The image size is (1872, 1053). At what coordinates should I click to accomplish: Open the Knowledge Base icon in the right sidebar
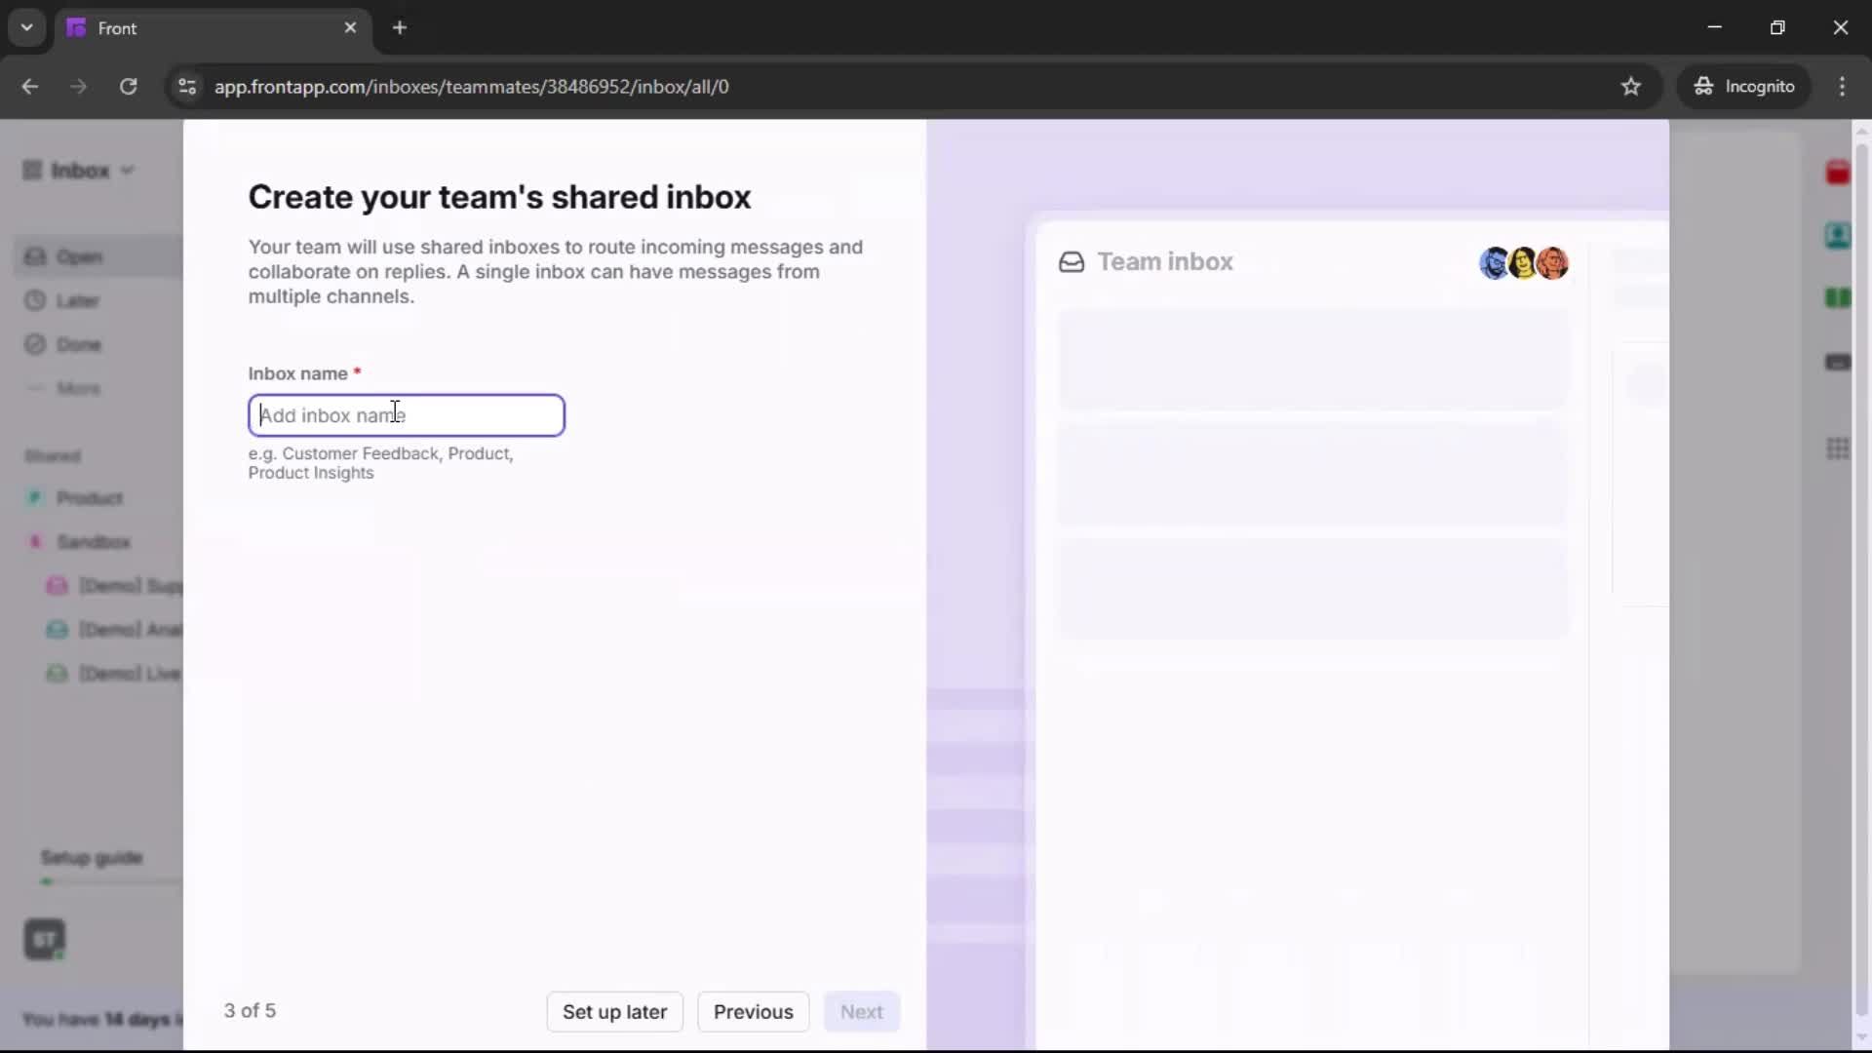[x=1838, y=298]
